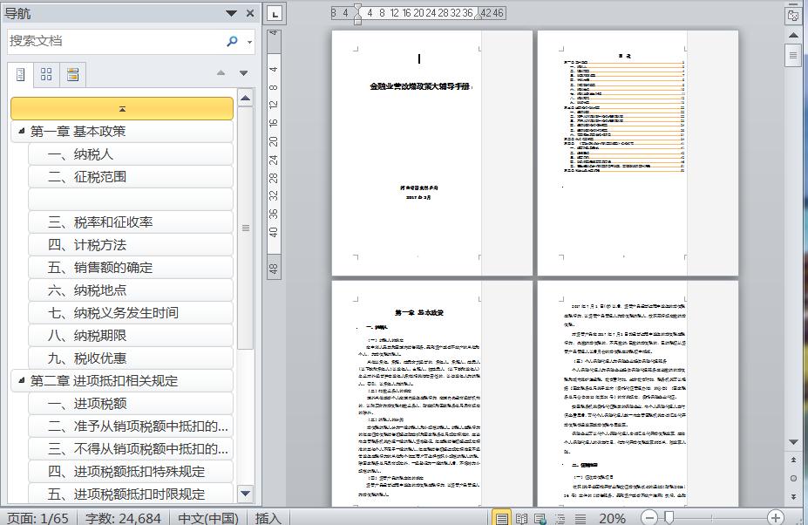Open the 20% zoom level dialog
This screenshot has height=525, width=808.
pos(612,518)
